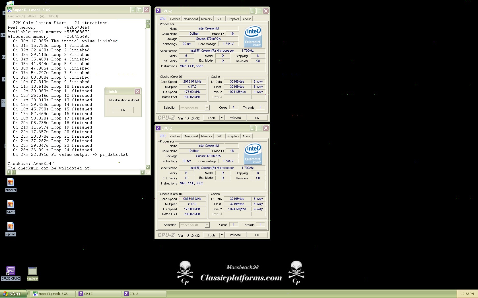Switch to Caches tab in bottom CPU-Z

click(175, 136)
